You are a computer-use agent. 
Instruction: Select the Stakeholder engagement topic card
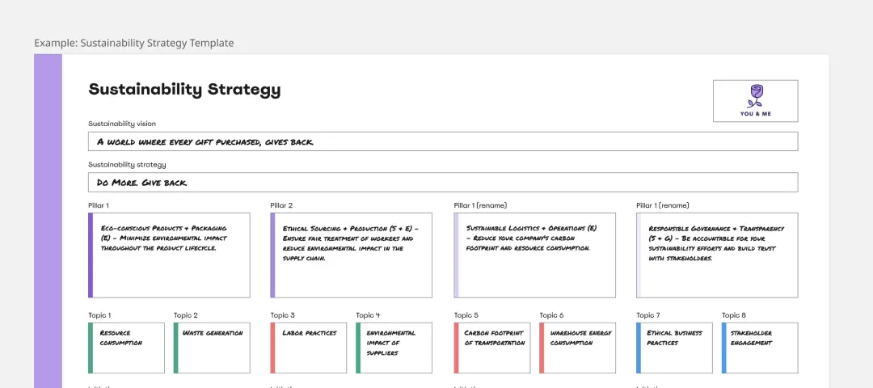click(760, 348)
